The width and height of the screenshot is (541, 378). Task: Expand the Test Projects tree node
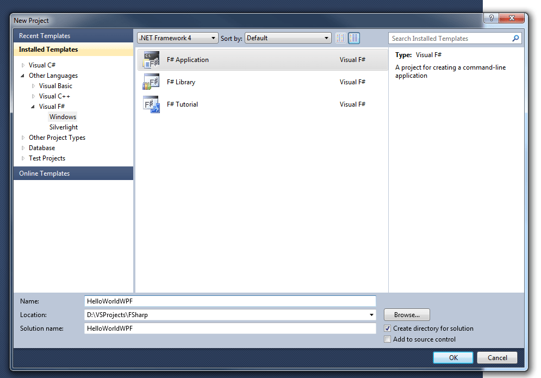point(23,158)
